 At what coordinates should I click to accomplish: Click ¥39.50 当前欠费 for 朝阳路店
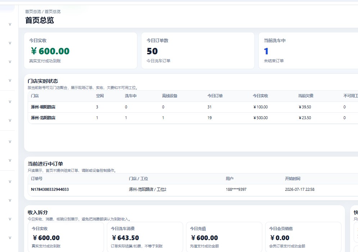pos(305,107)
